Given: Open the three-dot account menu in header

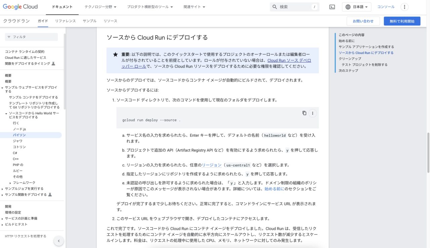Looking at the screenshot, I should (x=404, y=7).
